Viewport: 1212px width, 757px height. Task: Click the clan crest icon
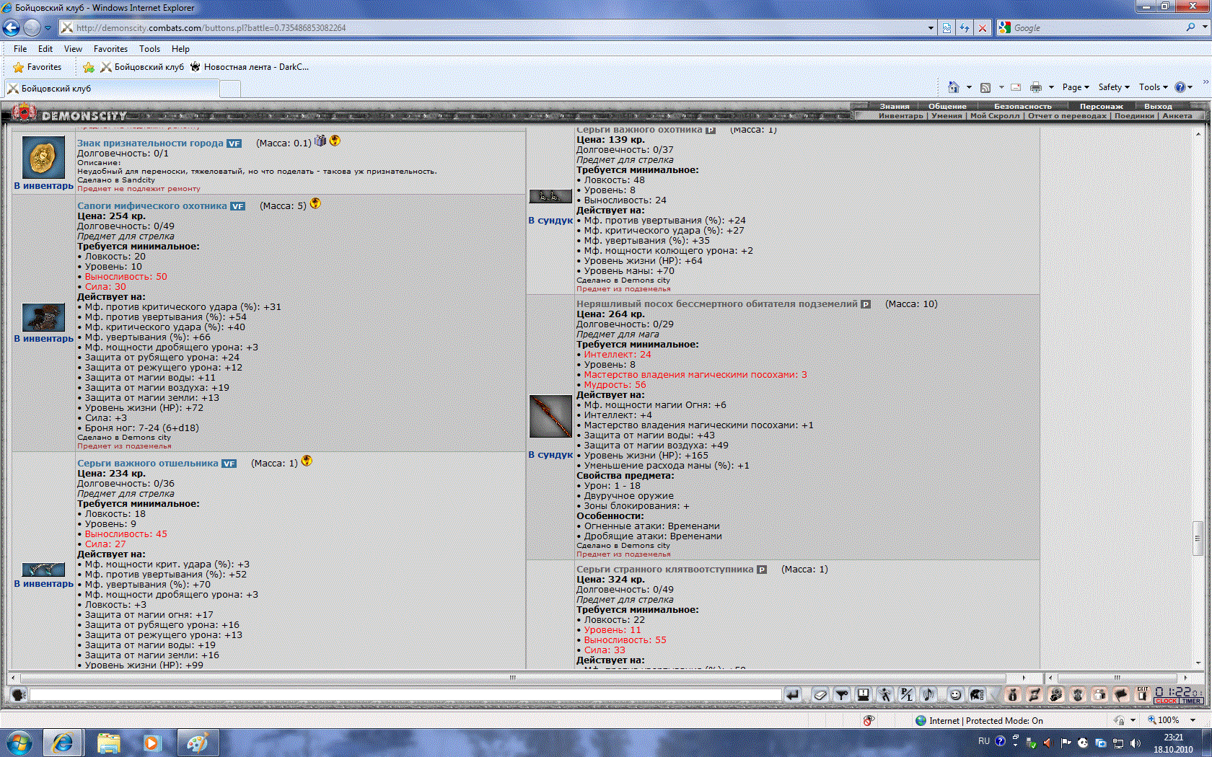[1078, 694]
